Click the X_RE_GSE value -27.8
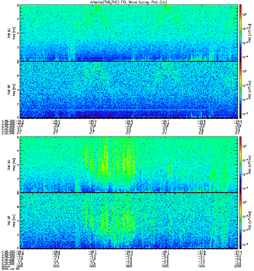Image resolution: width=254 pixels, height=271 pixels. click(x=201, y=252)
